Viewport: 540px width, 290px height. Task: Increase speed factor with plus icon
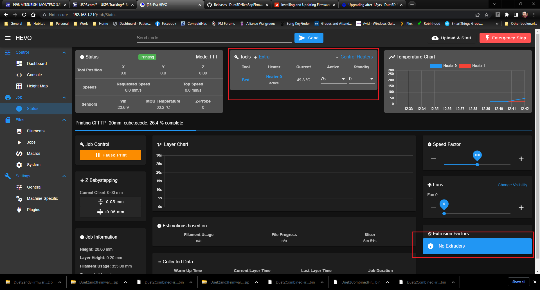521,159
